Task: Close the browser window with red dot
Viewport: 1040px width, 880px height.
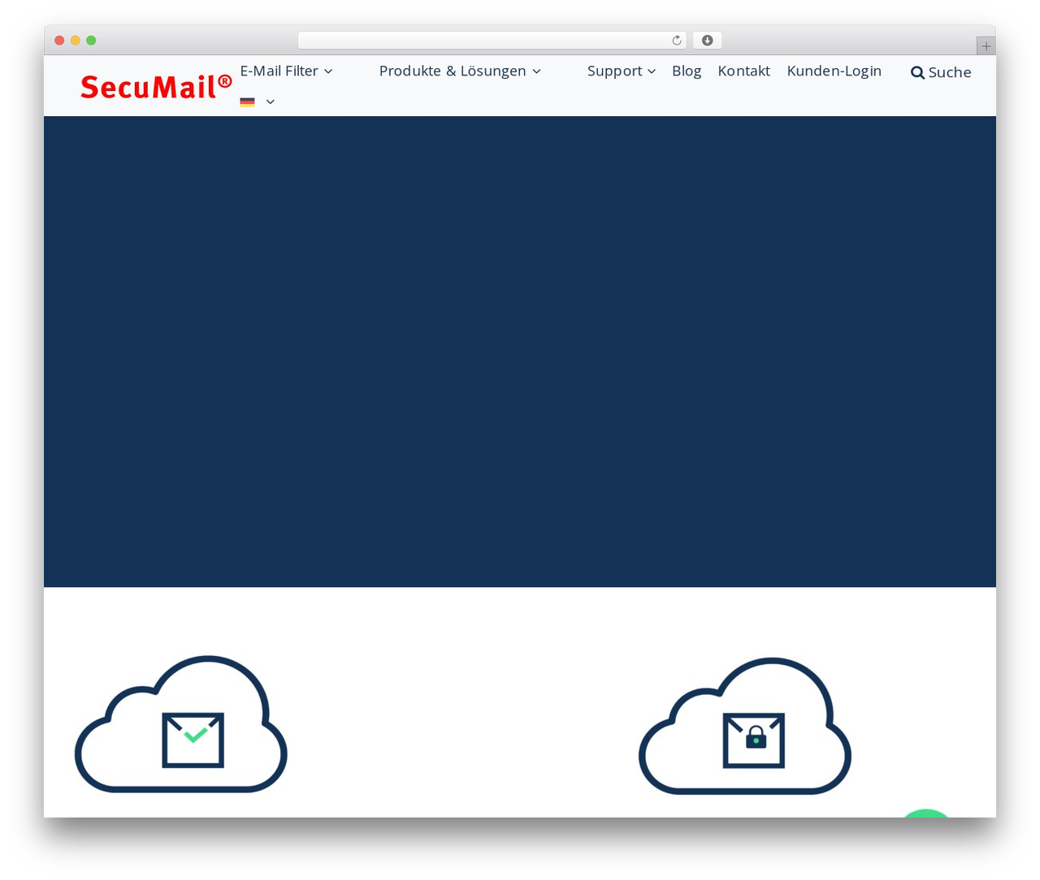Action: 59,41
